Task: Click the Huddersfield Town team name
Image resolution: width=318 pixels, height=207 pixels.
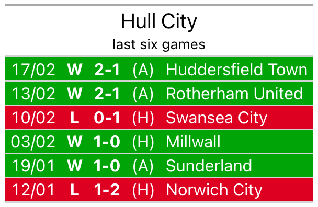Action: pyautogui.click(x=237, y=70)
